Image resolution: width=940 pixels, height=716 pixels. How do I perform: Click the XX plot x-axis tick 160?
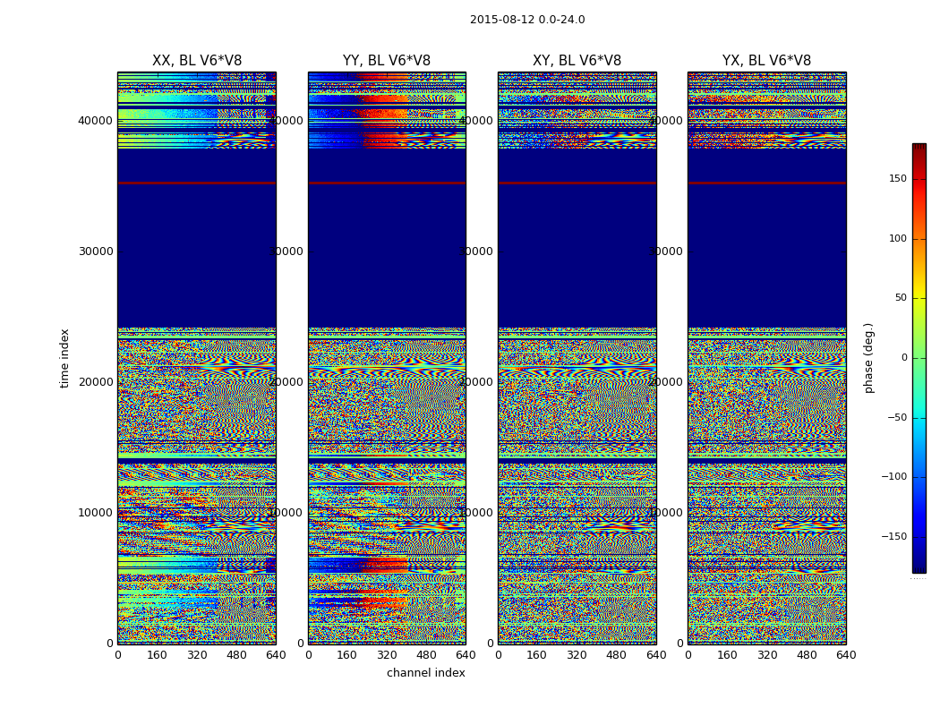tap(157, 655)
